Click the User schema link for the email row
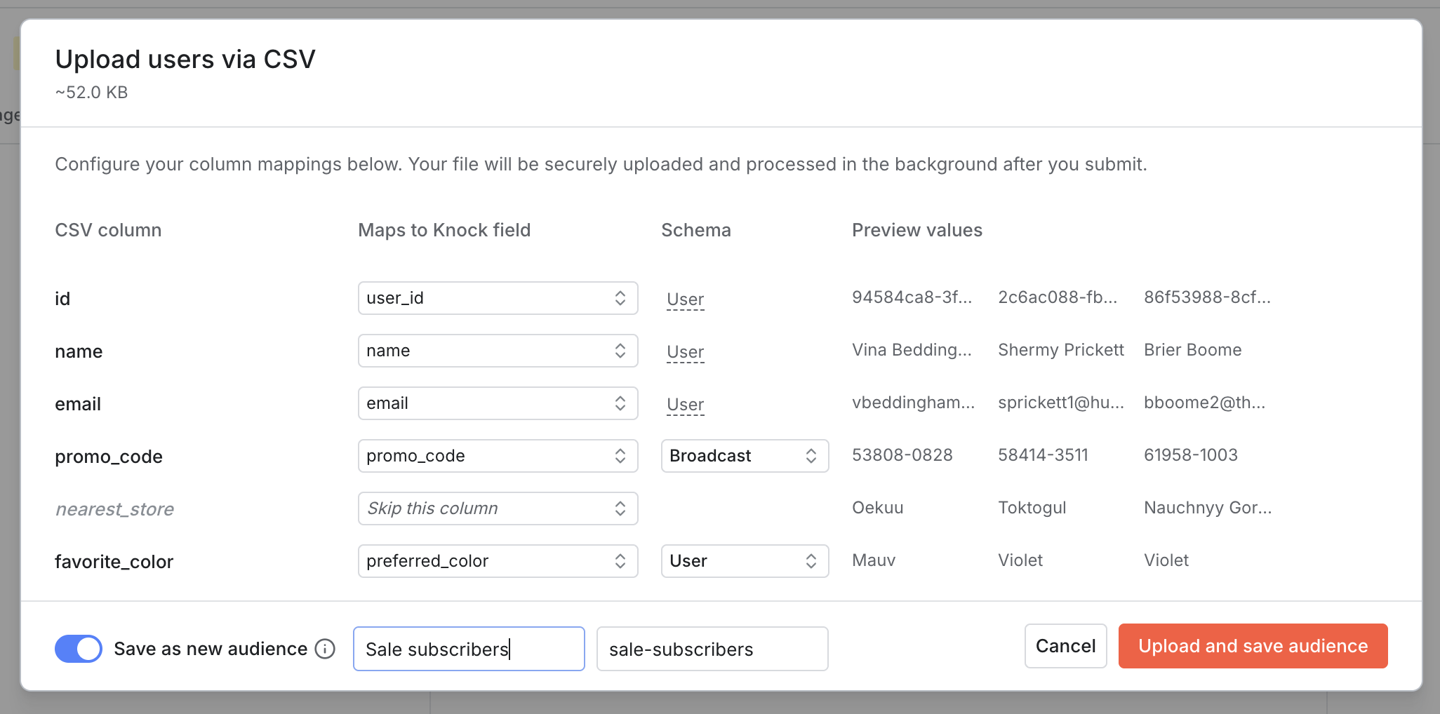Viewport: 1440px width, 714px height. (684, 404)
